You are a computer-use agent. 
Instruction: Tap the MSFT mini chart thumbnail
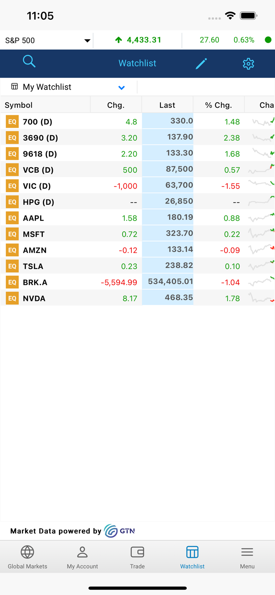coord(261,233)
